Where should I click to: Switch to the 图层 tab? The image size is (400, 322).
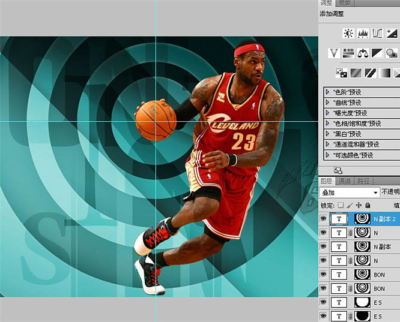pyautogui.click(x=326, y=181)
